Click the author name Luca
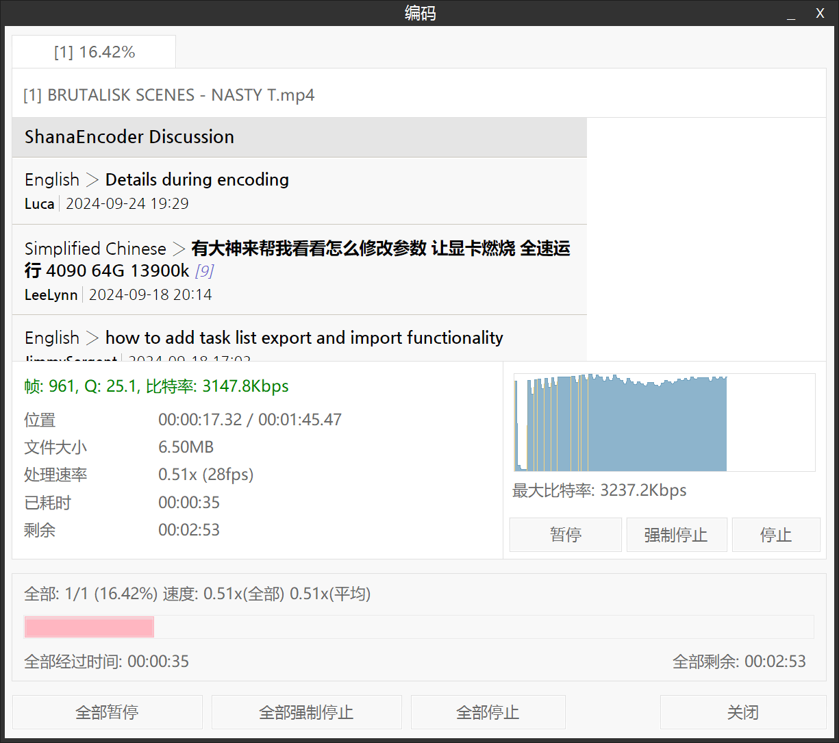The image size is (839, 743). [x=40, y=203]
